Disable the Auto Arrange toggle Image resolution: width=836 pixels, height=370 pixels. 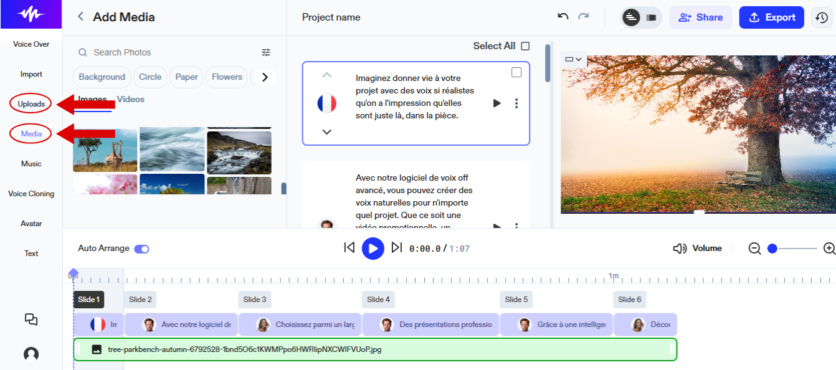click(141, 248)
